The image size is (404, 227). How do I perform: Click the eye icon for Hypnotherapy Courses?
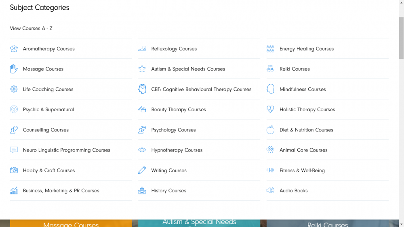coord(142,150)
